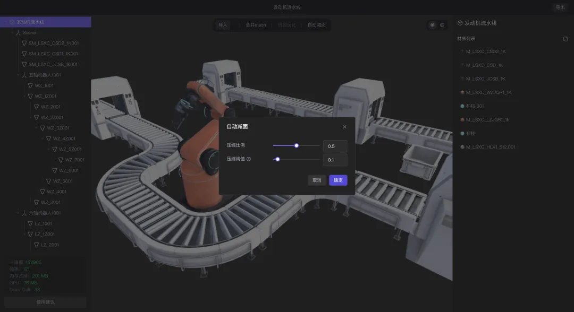Collapse the 五轴机器人1001 group
The image size is (574, 312).
(x=18, y=75)
